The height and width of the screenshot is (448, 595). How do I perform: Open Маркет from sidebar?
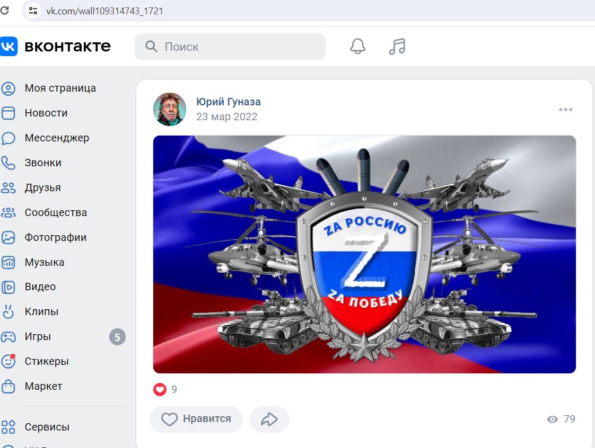click(43, 386)
